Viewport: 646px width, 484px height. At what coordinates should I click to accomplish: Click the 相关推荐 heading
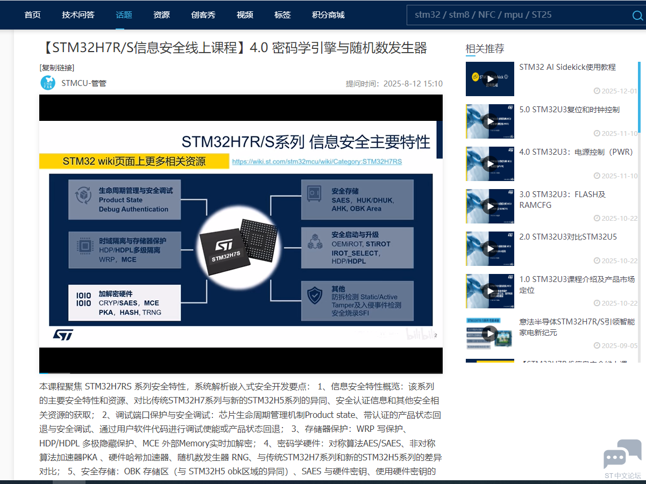point(485,49)
